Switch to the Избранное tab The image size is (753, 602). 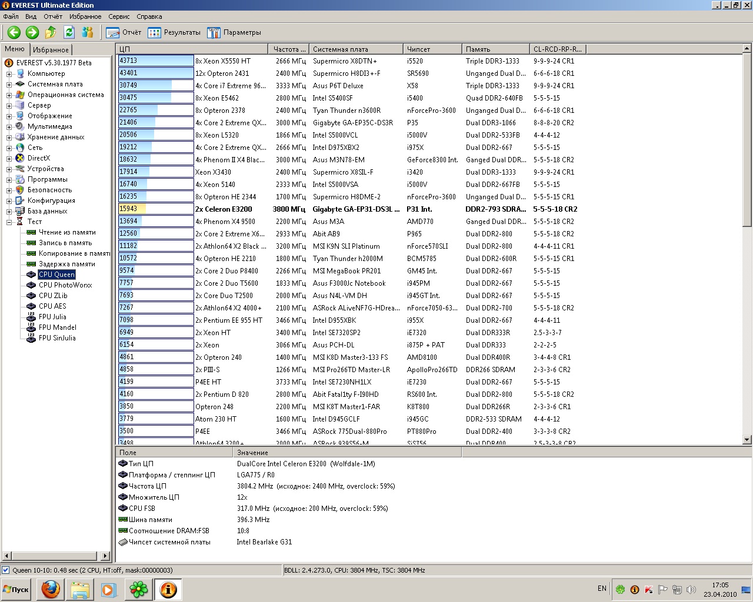click(51, 50)
